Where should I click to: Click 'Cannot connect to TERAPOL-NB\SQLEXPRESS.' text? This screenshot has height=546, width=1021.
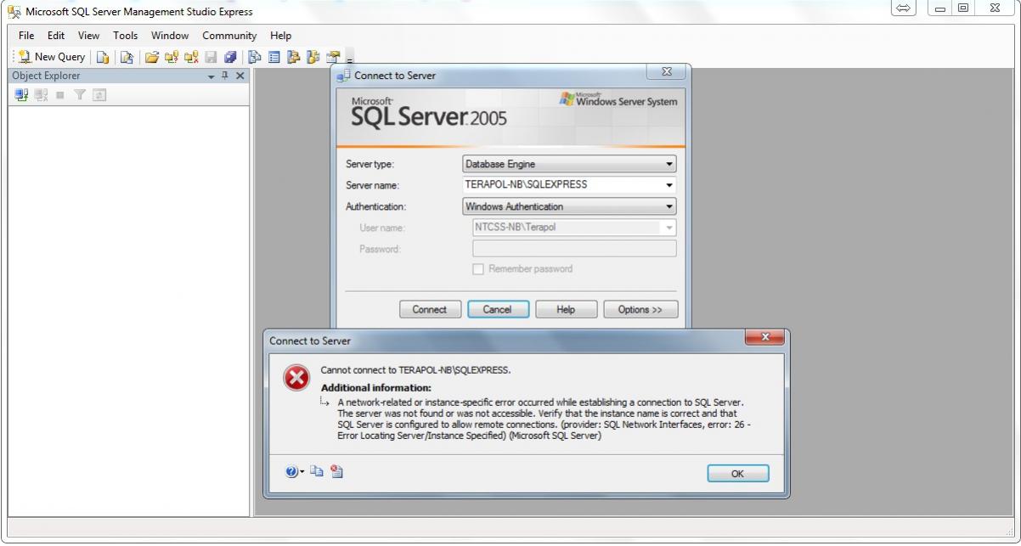[x=415, y=370]
